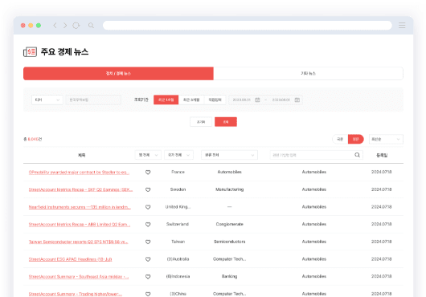Open the sort order dropdown near language toggle
Viewport: 426px width, 297px height.
tap(386, 139)
